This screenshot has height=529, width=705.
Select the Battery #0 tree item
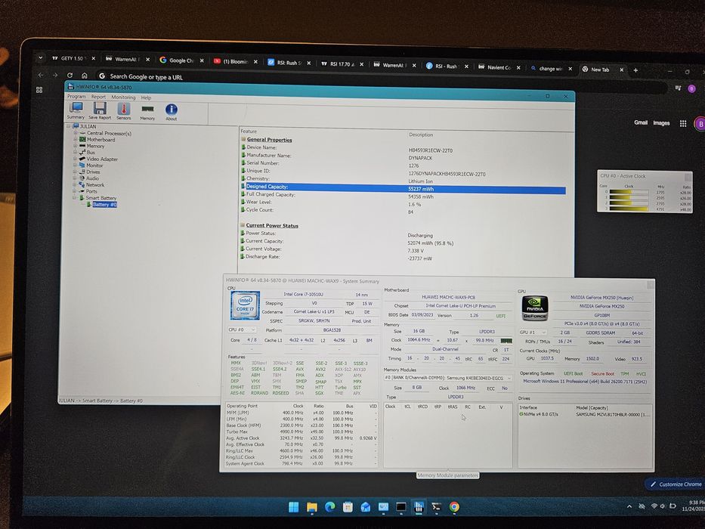click(104, 205)
